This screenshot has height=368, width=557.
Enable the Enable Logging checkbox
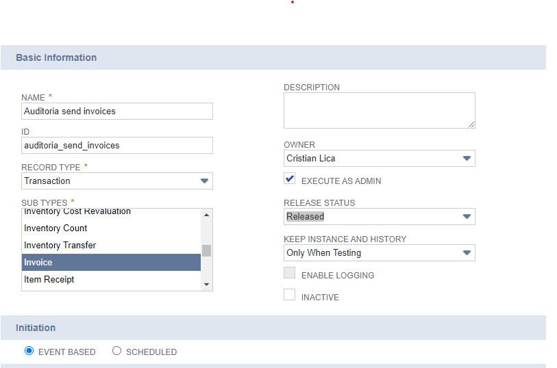[290, 273]
